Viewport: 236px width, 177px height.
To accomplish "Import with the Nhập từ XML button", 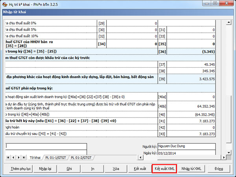I will coord(192,169).
